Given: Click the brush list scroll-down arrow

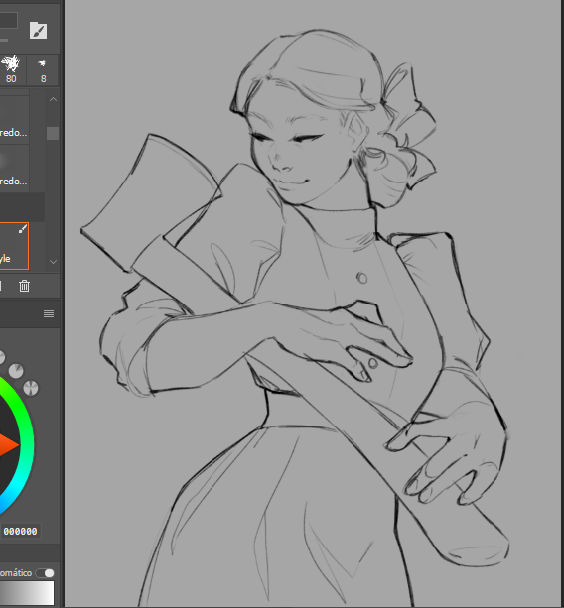Looking at the screenshot, I should point(54,262).
